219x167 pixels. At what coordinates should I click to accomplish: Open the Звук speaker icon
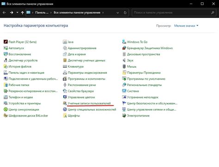click(124, 60)
